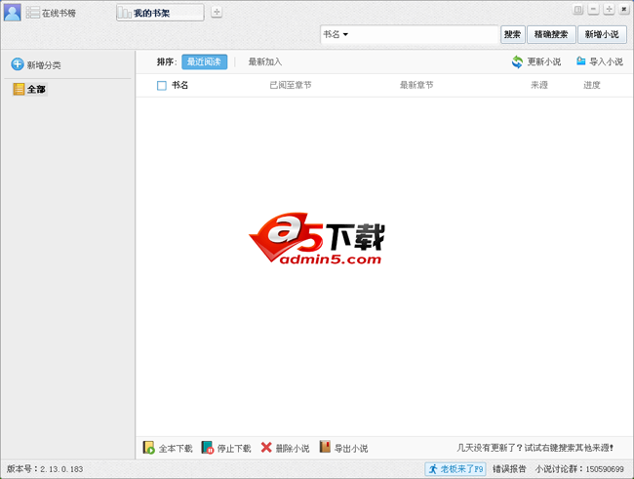
Task: Focus the search text input field
Action: coord(423,34)
